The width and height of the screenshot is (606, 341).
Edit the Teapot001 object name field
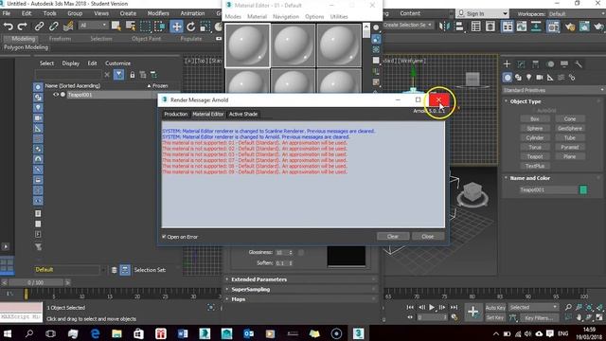click(548, 189)
